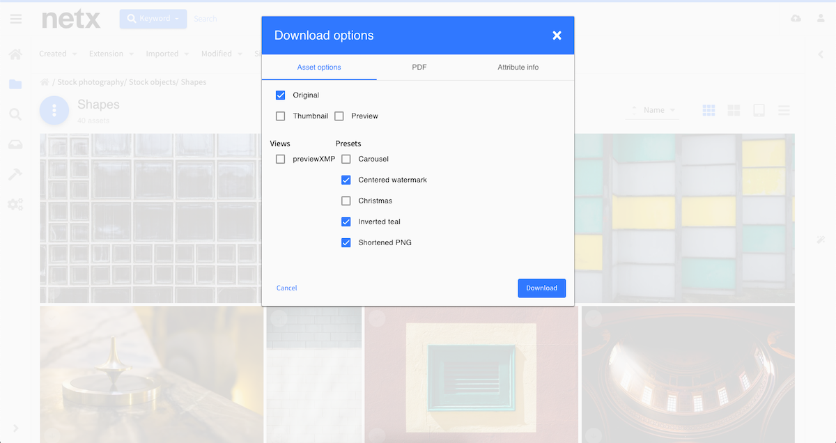This screenshot has height=443, width=836.
Task: Click the netx logo
Action: [x=70, y=19]
